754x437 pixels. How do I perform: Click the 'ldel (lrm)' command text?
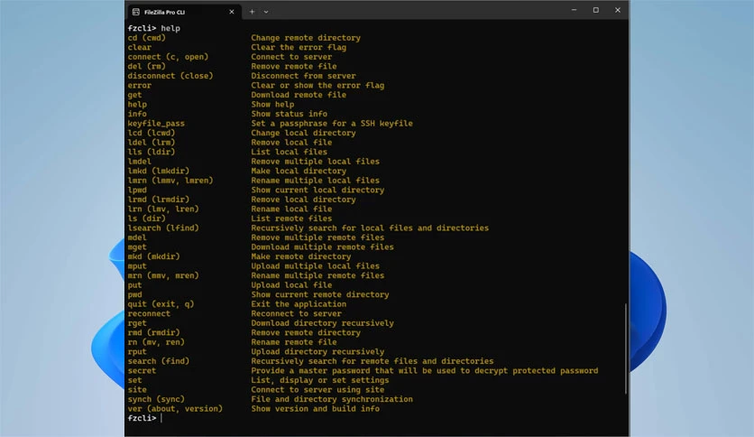152,143
